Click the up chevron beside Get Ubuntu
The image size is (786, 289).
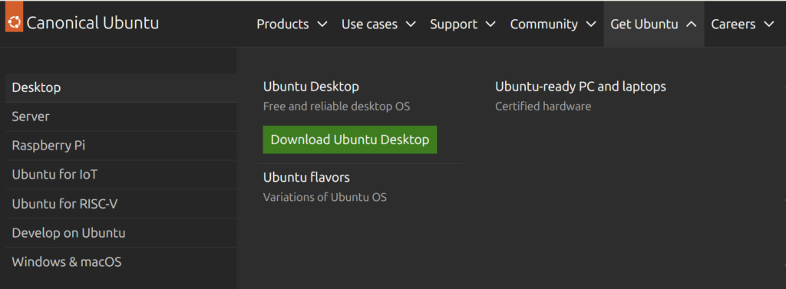[691, 24]
